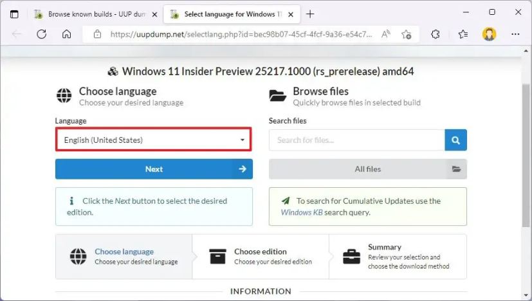
Task: Refresh the current page
Action: point(41,34)
